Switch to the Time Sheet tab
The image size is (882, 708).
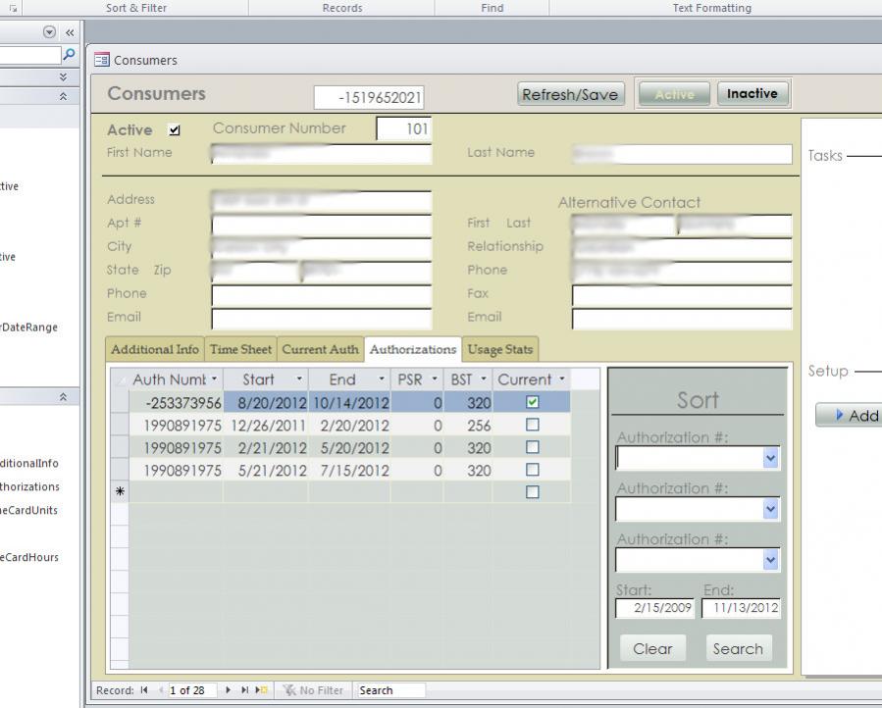[x=240, y=349]
